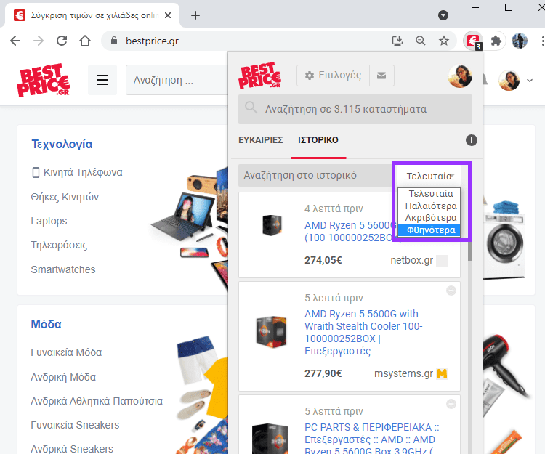This screenshot has width=545, height=454.
Task: Choose Παλαιότερα from the sort list
Action: point(431,206)
